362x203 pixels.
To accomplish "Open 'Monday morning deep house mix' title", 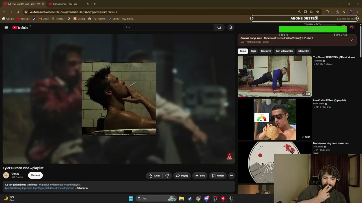I will coord(331,143).
